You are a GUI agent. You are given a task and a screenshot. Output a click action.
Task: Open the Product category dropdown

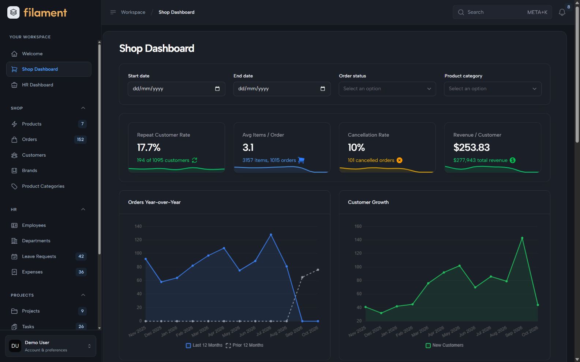(x=493, y=89)
